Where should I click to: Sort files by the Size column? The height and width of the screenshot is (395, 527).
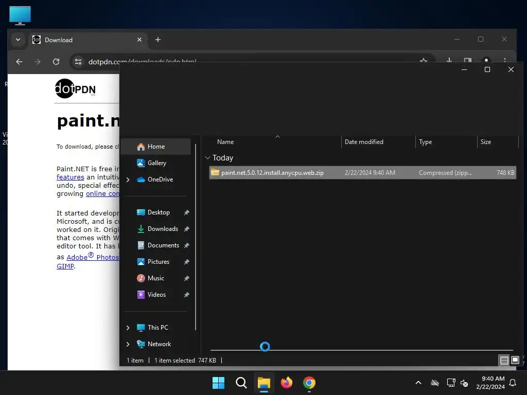click(x=486, y=142)
